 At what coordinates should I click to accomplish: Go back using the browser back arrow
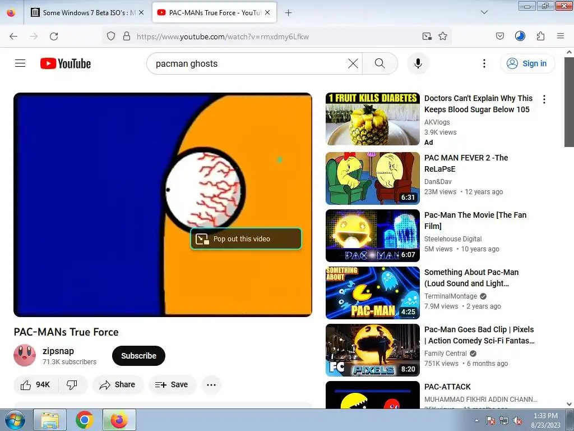click(x=13, y=36)
